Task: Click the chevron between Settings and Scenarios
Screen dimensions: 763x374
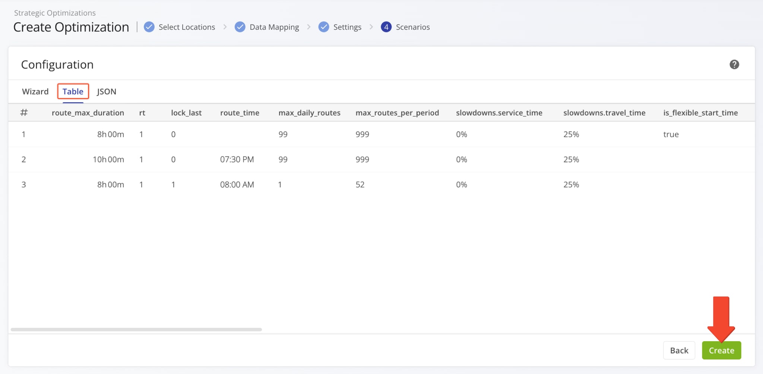Action: click(x=371, y=27)
